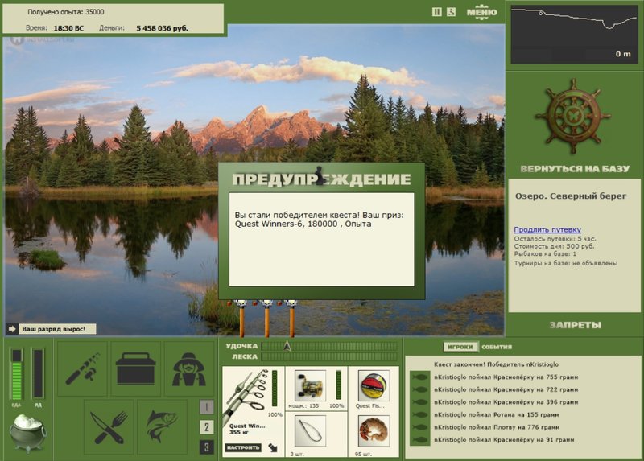Click fish icon beside Ротана 155 грамм
Screen dimensions: 644x461
point(419,414)
